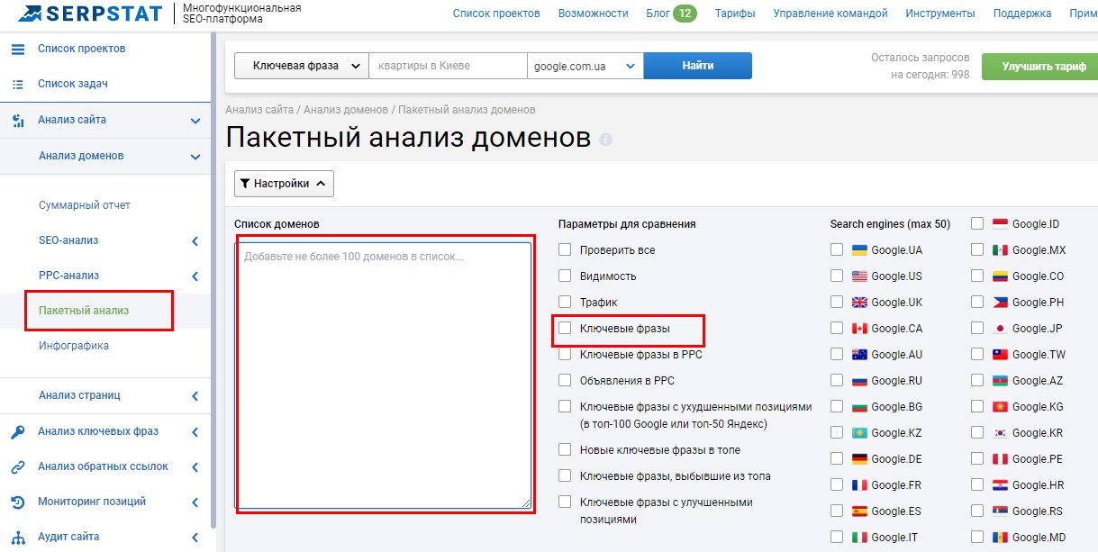Collapse the Анализ доменов sidebar section

[195, 157]
